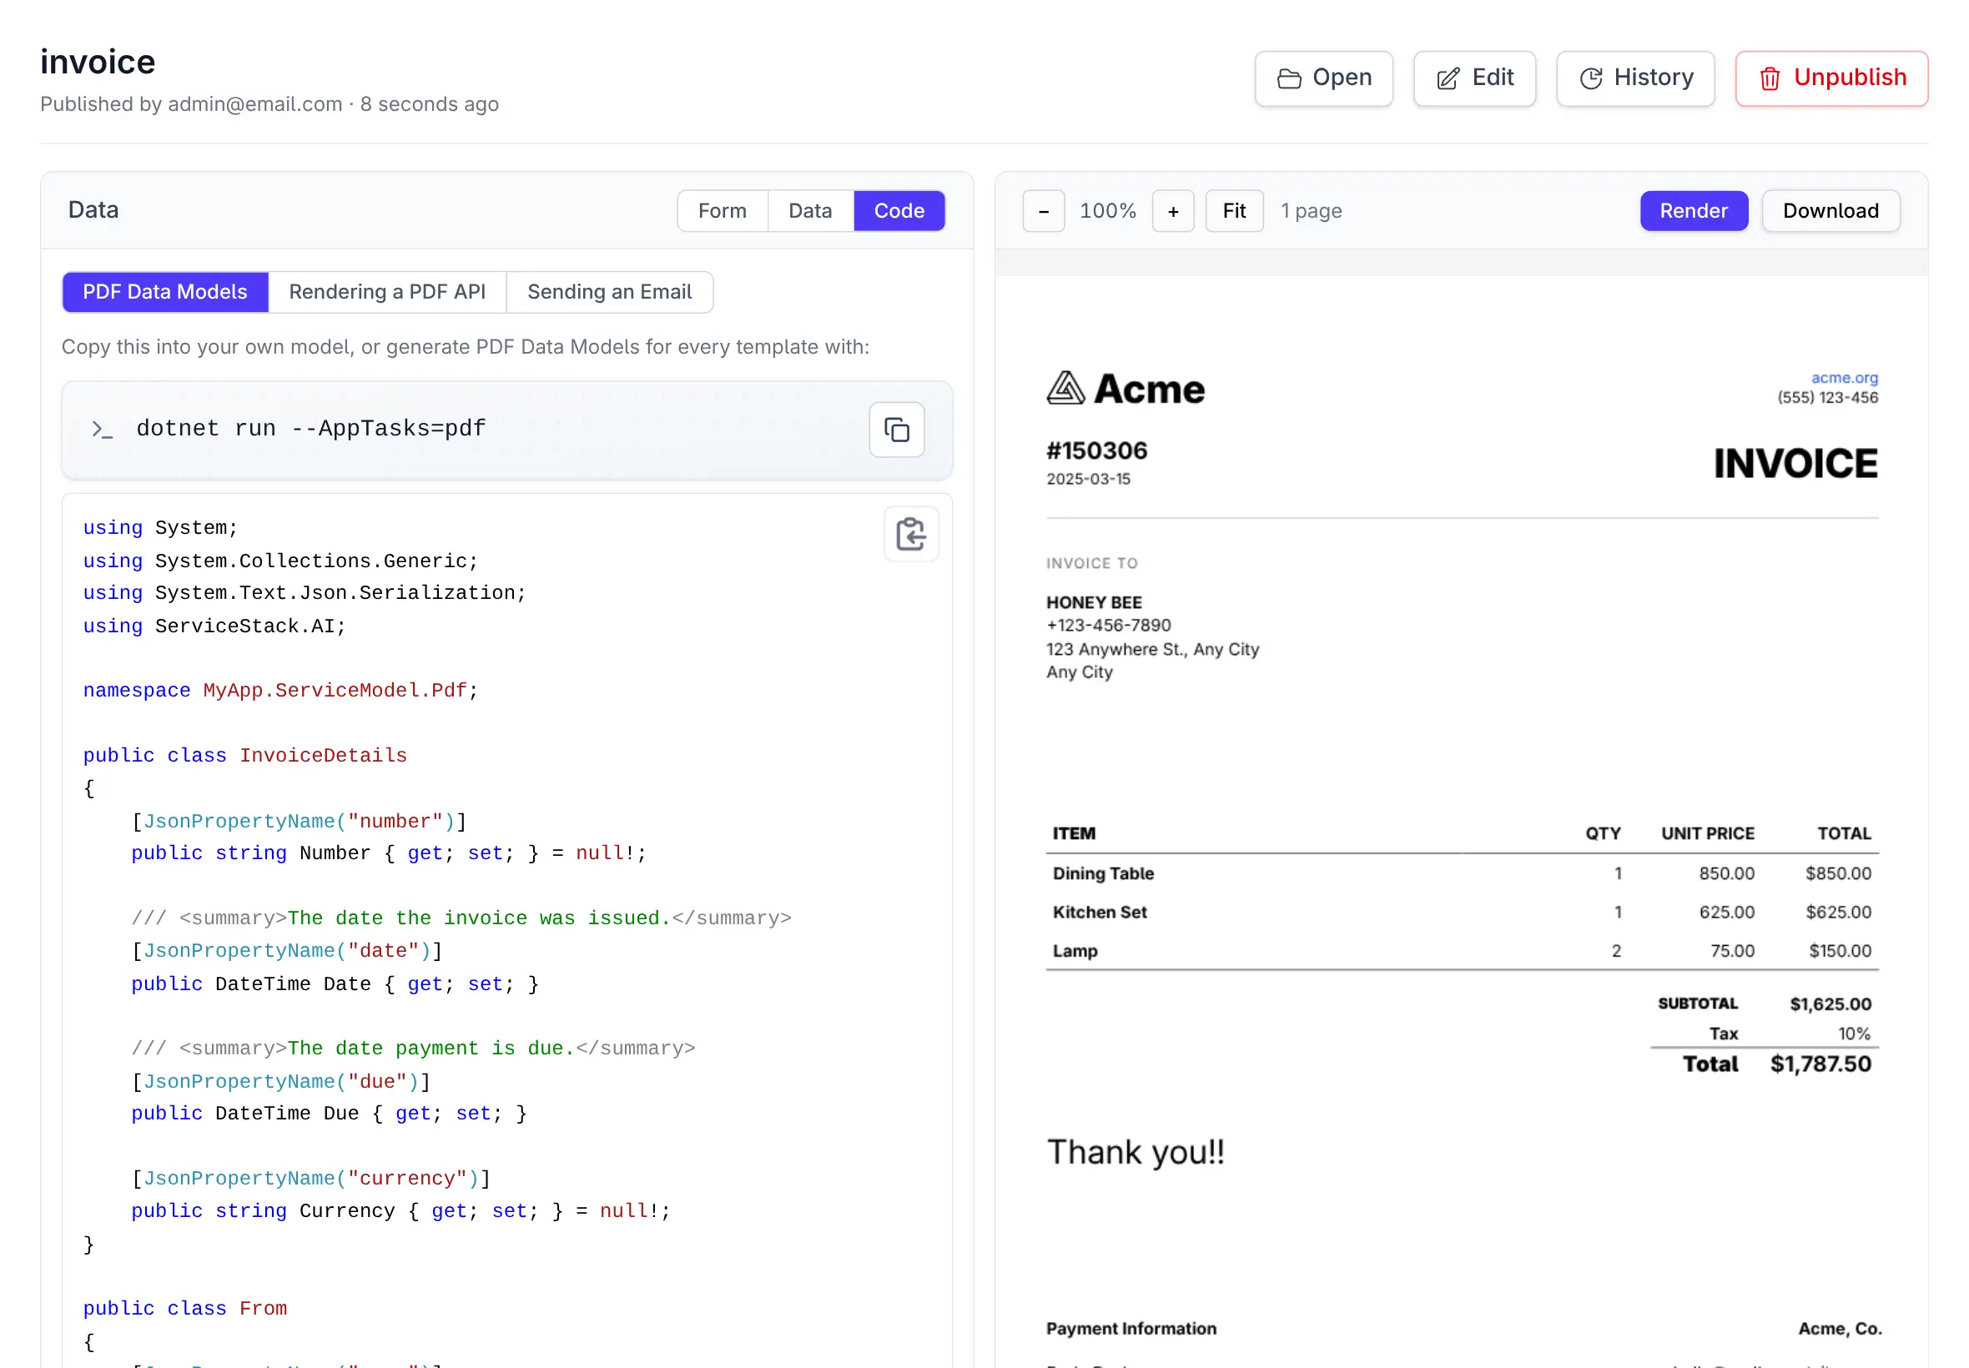Download the rendered PDF

[1831, 211]
